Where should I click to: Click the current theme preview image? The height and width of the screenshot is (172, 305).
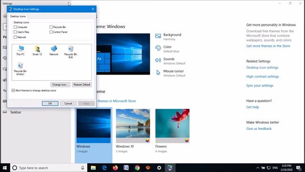tap(123, 54)
